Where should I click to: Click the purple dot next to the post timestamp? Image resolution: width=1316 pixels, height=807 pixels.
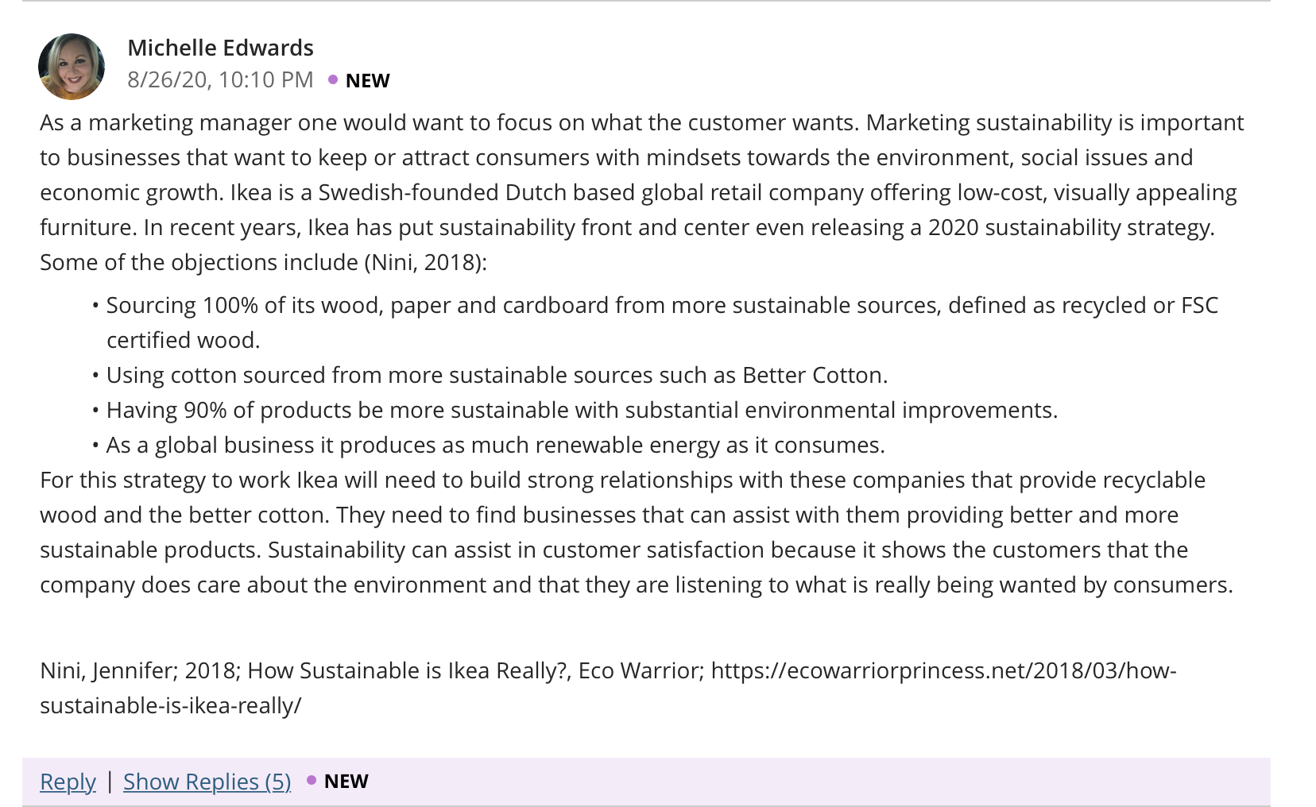(x=333, y=79)
